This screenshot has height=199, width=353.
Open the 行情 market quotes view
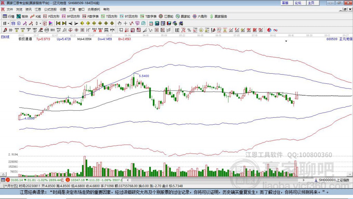(8, 17)
